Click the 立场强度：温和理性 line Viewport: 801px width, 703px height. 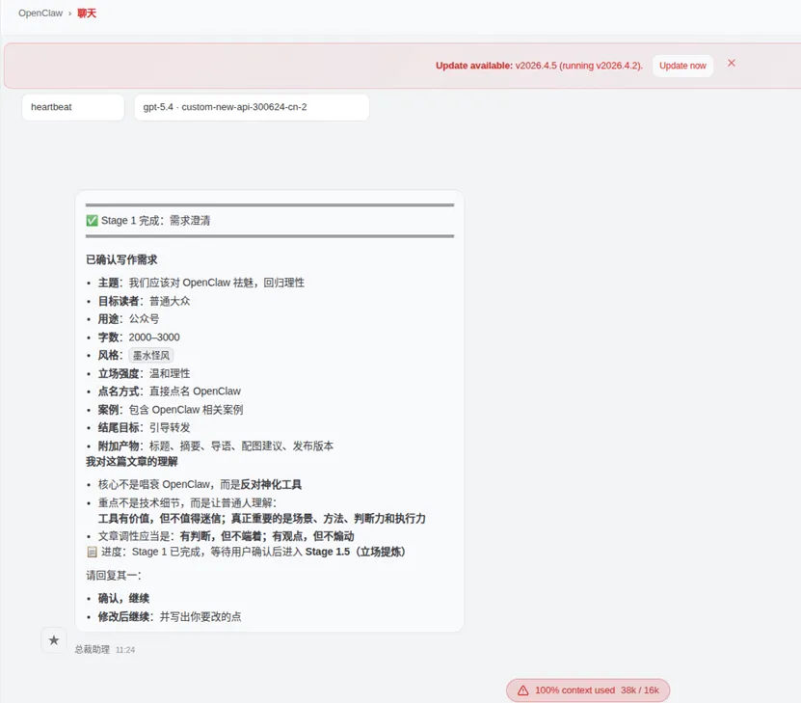coord(144,373)
